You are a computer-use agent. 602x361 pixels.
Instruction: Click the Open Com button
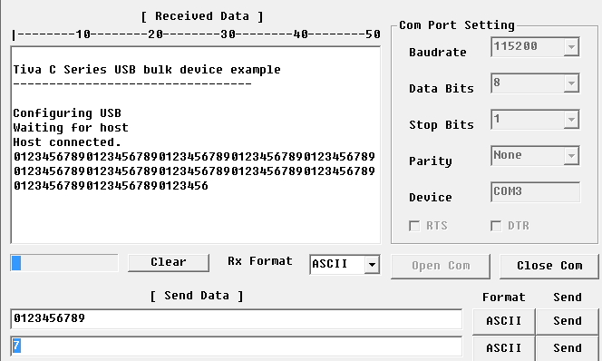[441, 266]
